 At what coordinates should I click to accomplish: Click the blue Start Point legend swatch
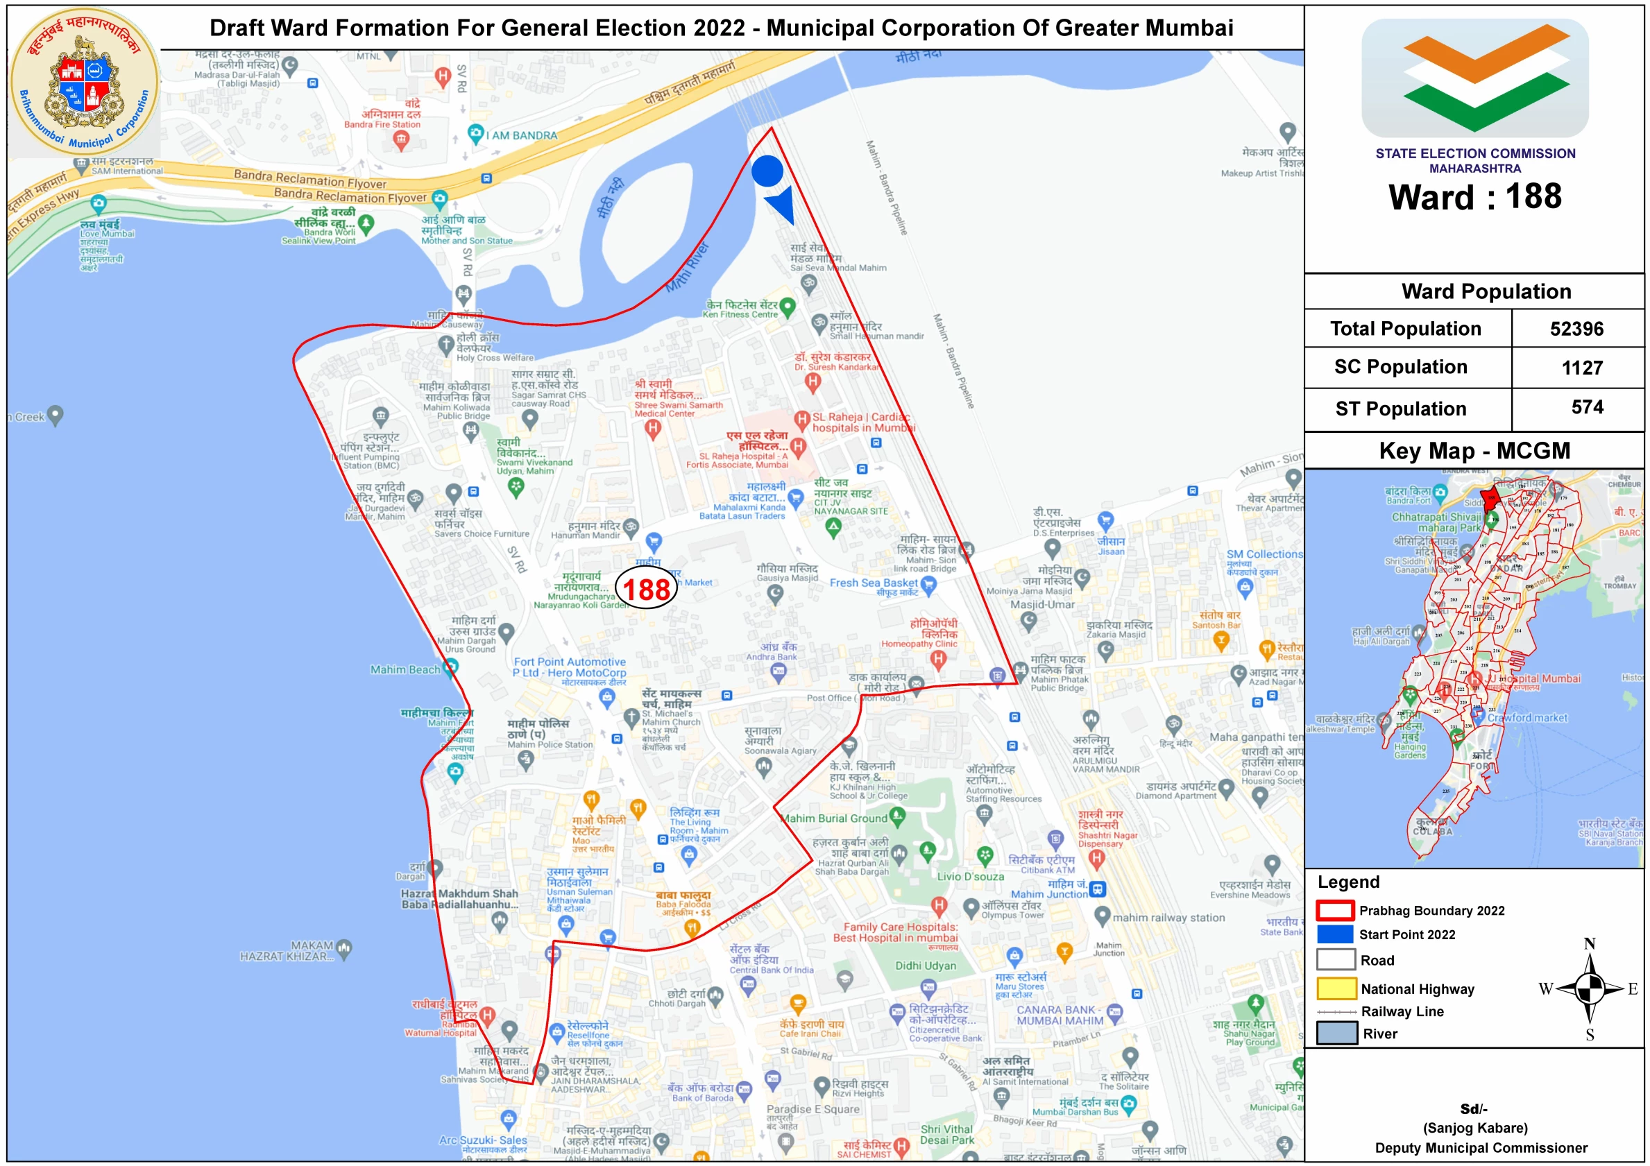tap(1335, 934)
